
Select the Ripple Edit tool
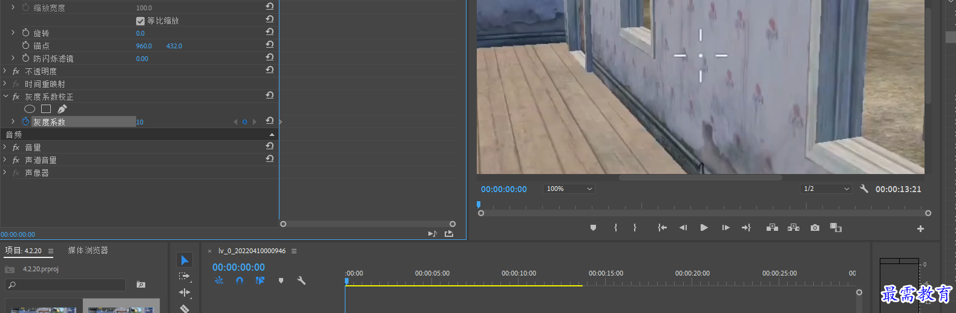[x=185, y=292]
